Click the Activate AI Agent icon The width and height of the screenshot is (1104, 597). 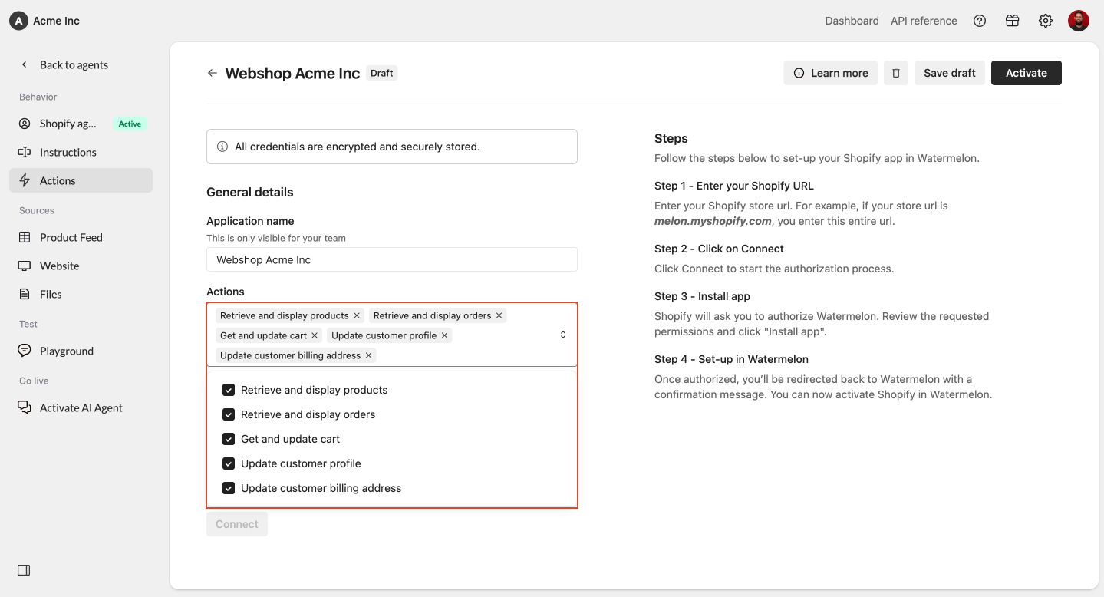25,407
